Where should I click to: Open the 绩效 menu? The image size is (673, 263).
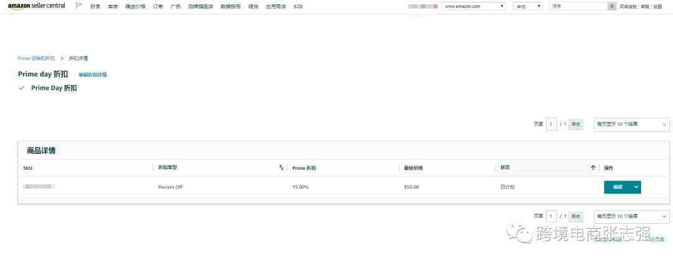pyautogui.click(x=253, y=7)
